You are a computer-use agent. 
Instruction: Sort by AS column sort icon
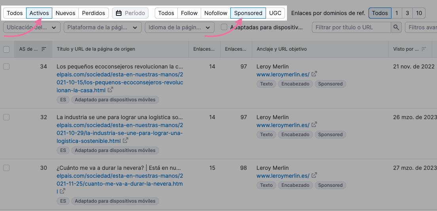tap(44, 49)
